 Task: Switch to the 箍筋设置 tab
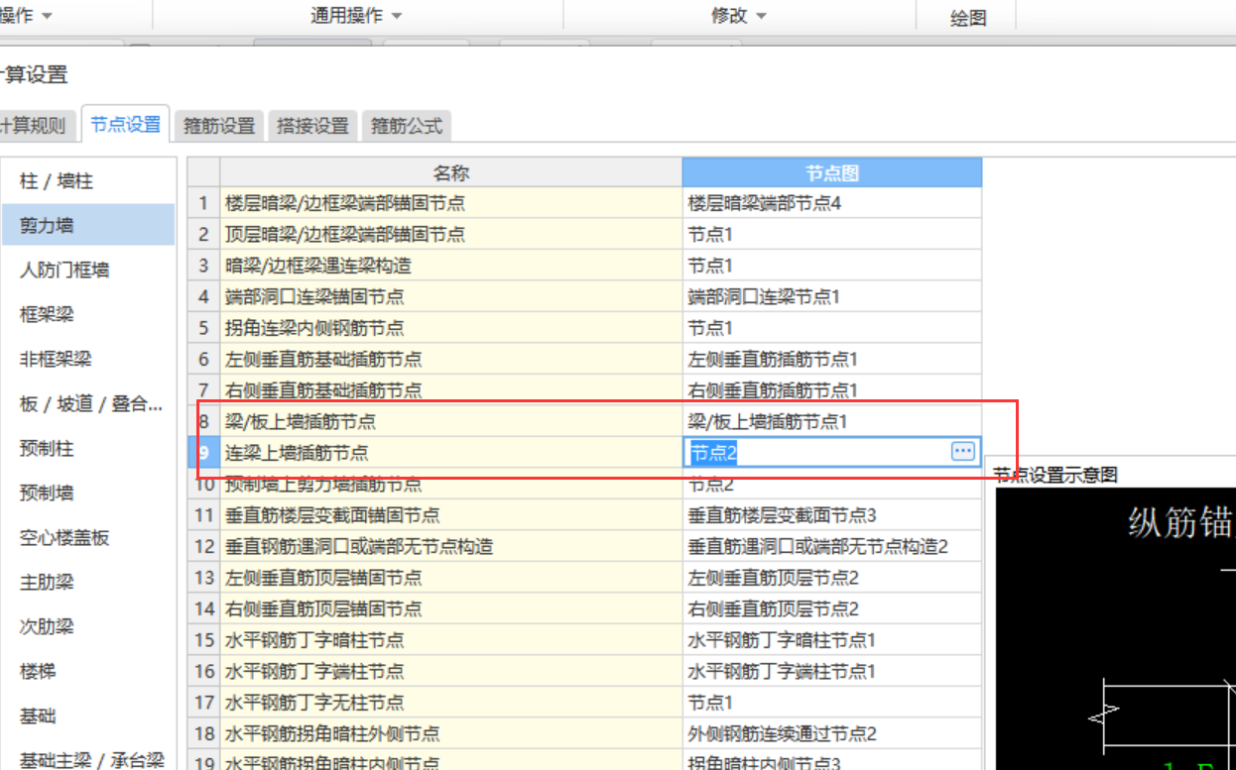point(219,126)
